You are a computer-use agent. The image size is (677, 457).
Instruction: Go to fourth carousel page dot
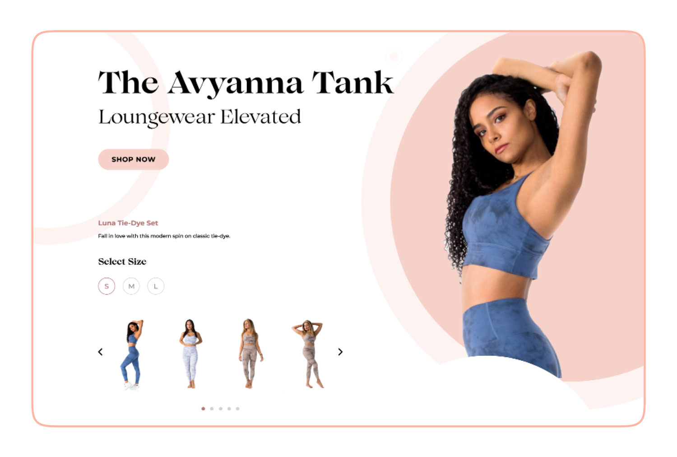229,409
